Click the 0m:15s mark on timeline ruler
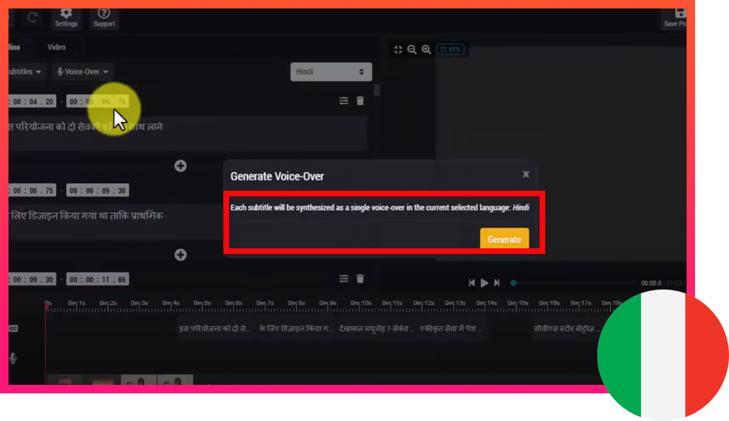 518,304
